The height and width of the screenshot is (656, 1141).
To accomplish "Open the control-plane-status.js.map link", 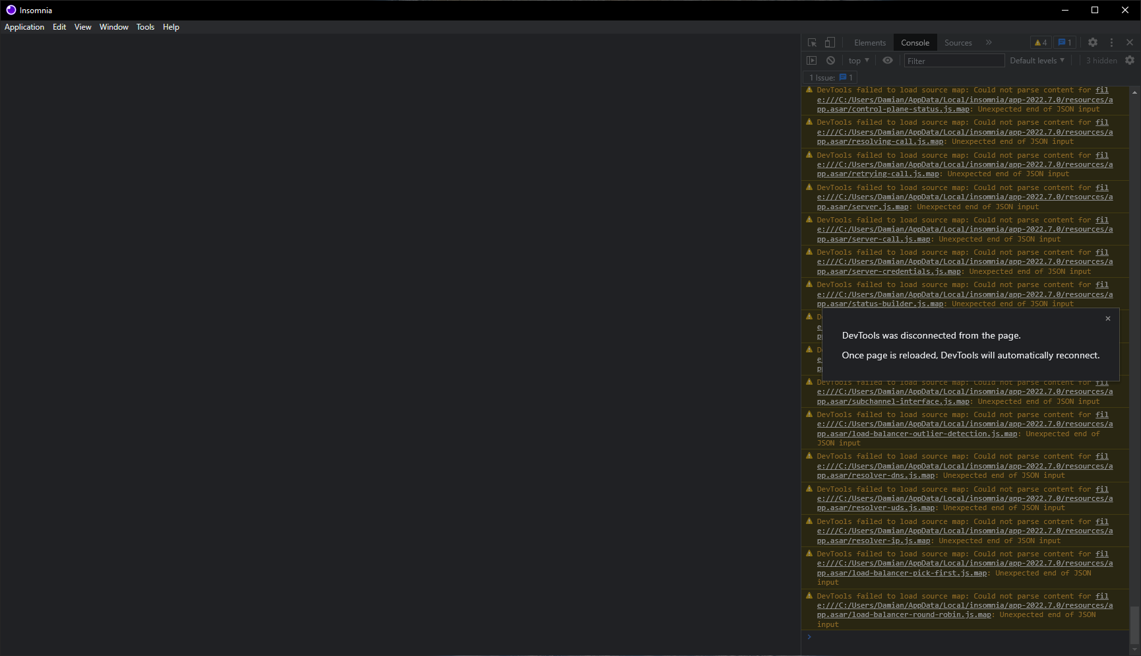I will (x=892, y=109).
